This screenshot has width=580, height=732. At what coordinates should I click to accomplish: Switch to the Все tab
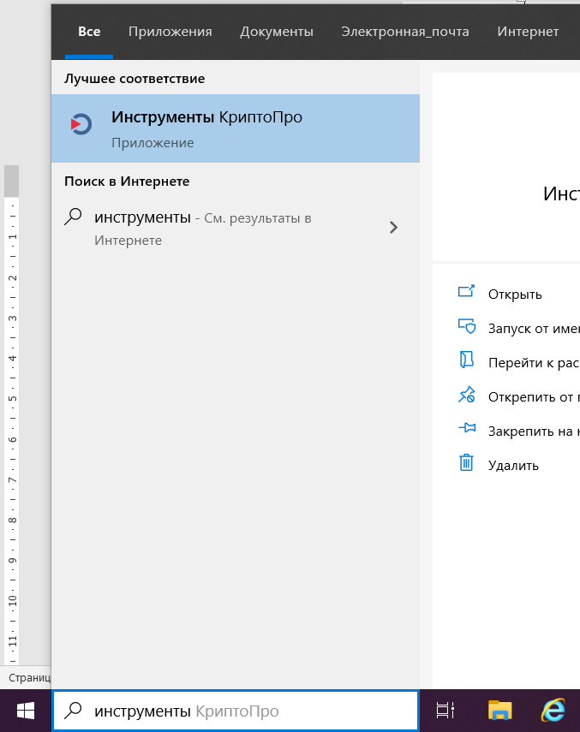pyautogui.click(x=89, y=32)
